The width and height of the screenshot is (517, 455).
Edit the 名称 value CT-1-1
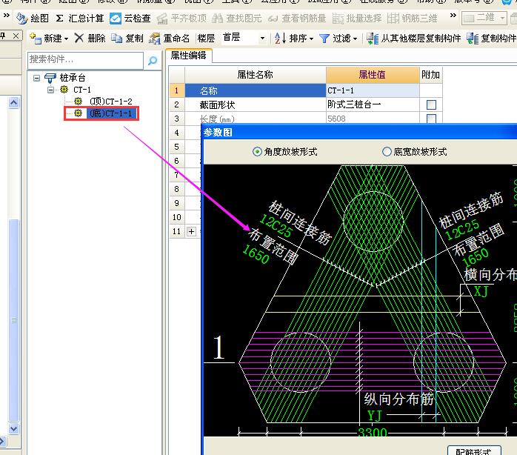(x=373, y=90)
